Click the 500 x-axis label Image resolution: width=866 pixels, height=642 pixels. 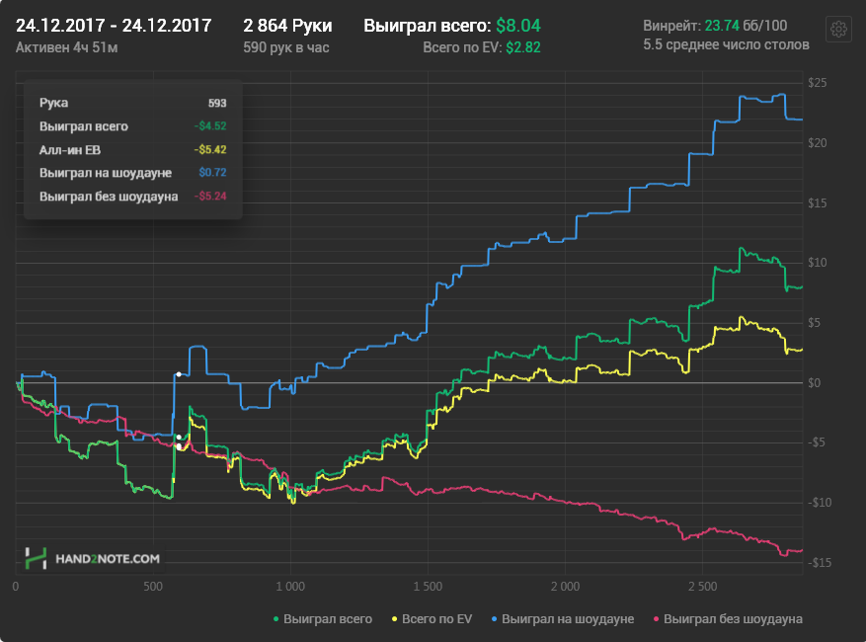point(153,587)
